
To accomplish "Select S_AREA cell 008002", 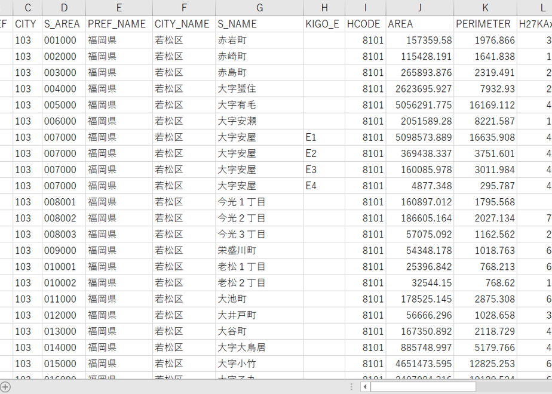I will point(64,218).
